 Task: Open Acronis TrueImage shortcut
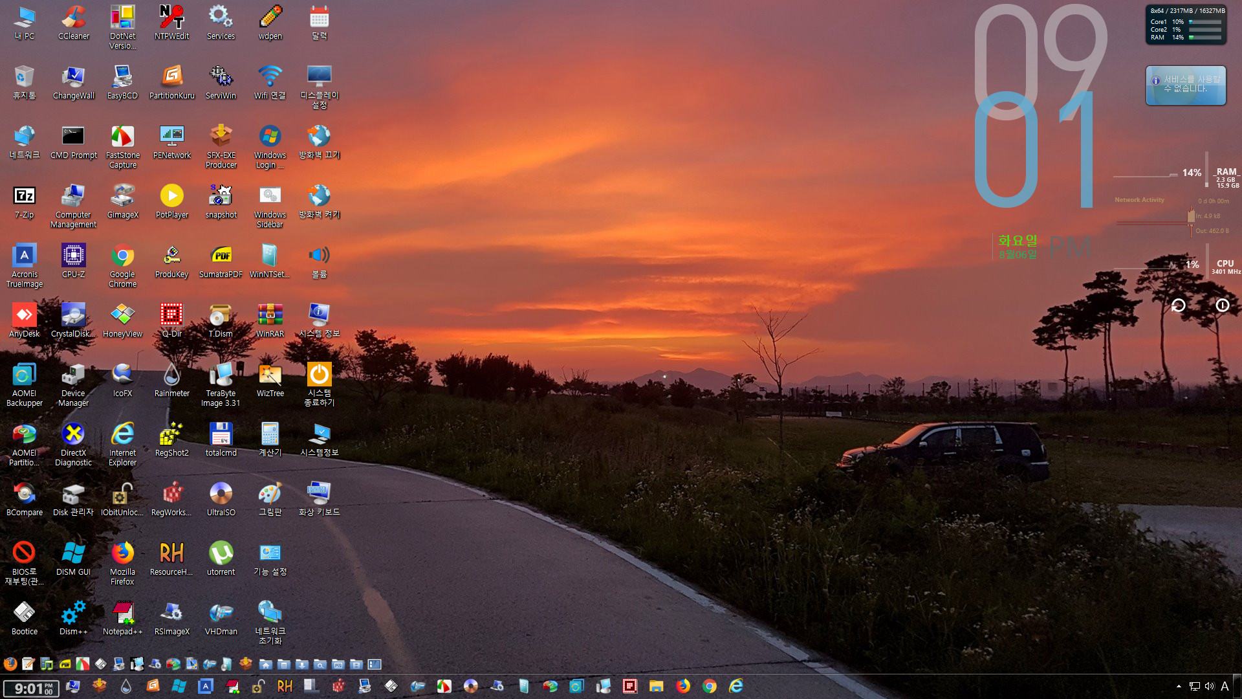[x=25, y=266]
